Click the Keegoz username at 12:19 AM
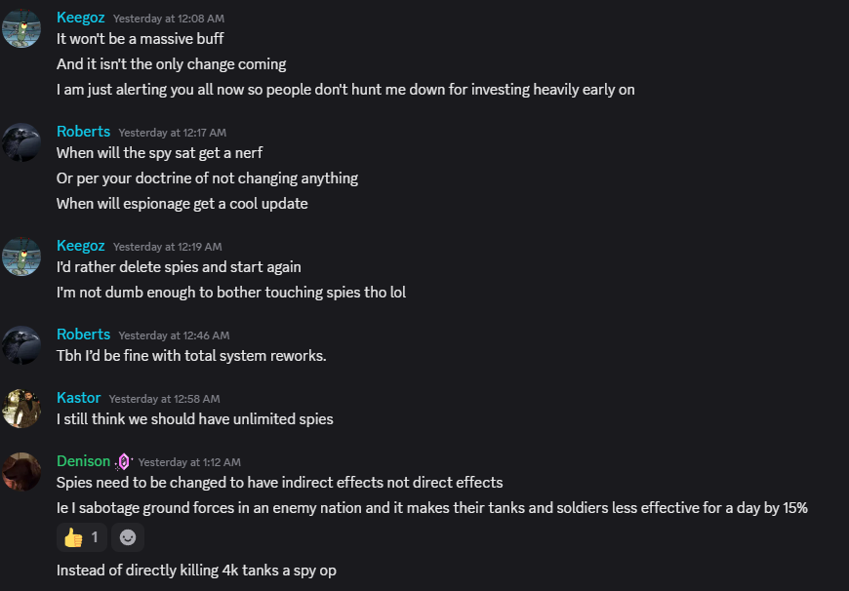Screen dimensions: 849x591 (x=81, y=246)
